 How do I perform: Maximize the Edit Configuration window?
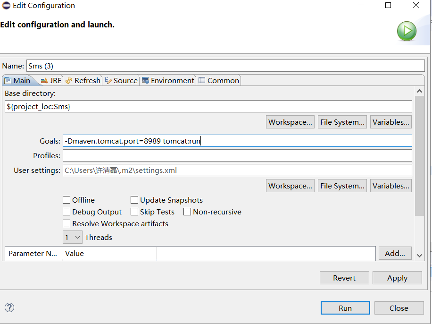[388, 5]
